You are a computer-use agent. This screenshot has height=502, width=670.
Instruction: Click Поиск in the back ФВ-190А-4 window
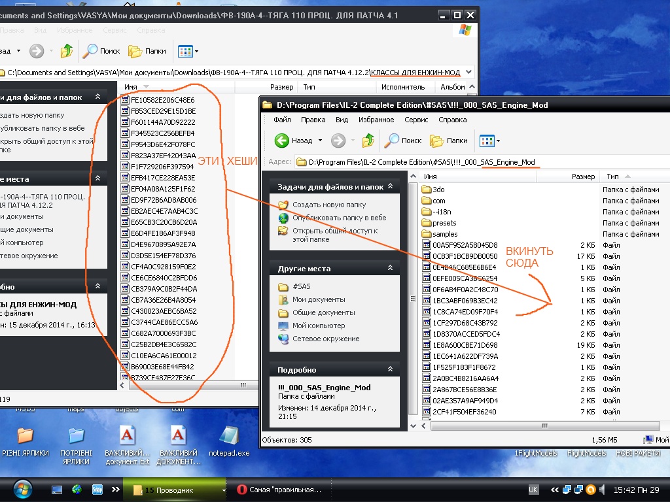click(x=101, y=51)
